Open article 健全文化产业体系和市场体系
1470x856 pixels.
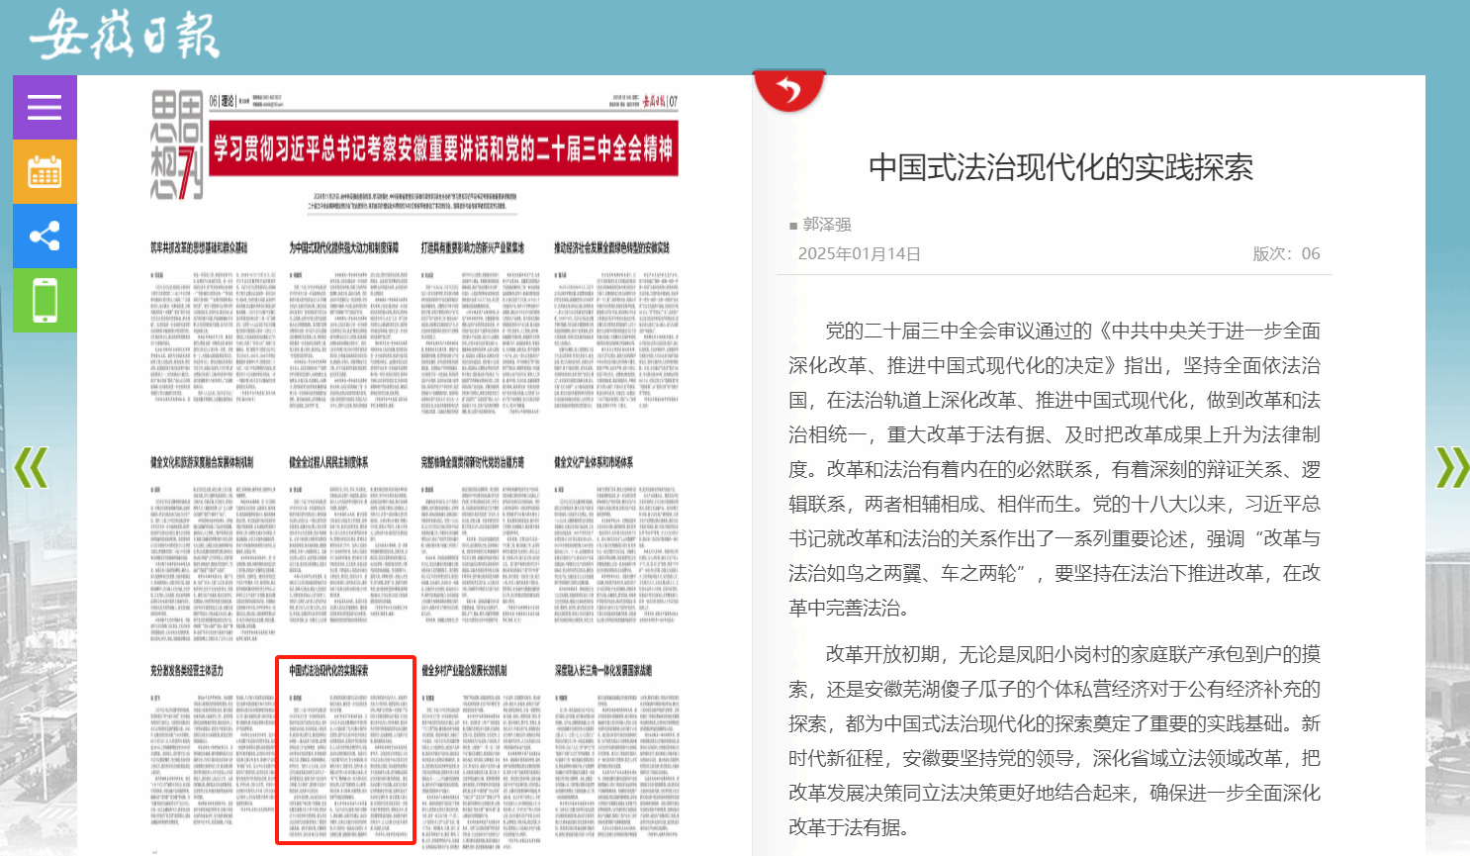594,462
